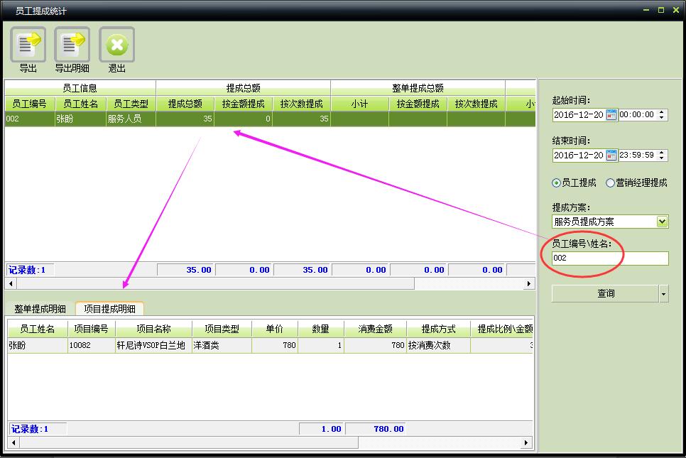Click the 轩尼诗VSOP白兰地 cell
Image resolution: width=686 pixels, height=458 pixels.
[153, 345]
